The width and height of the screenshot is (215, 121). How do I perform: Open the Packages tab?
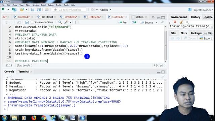[x=196, y=33]
